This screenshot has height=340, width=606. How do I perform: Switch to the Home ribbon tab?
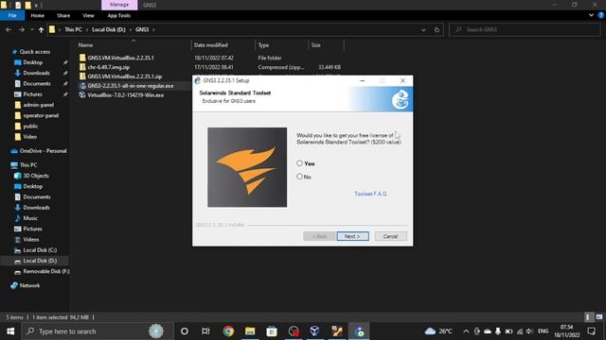click(38, 15)
